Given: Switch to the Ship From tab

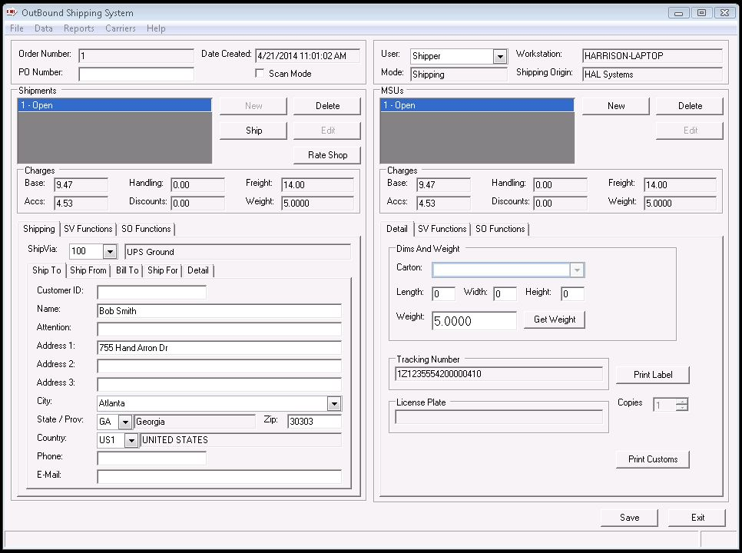Looking at the screenshot, I should click(88, 270).
